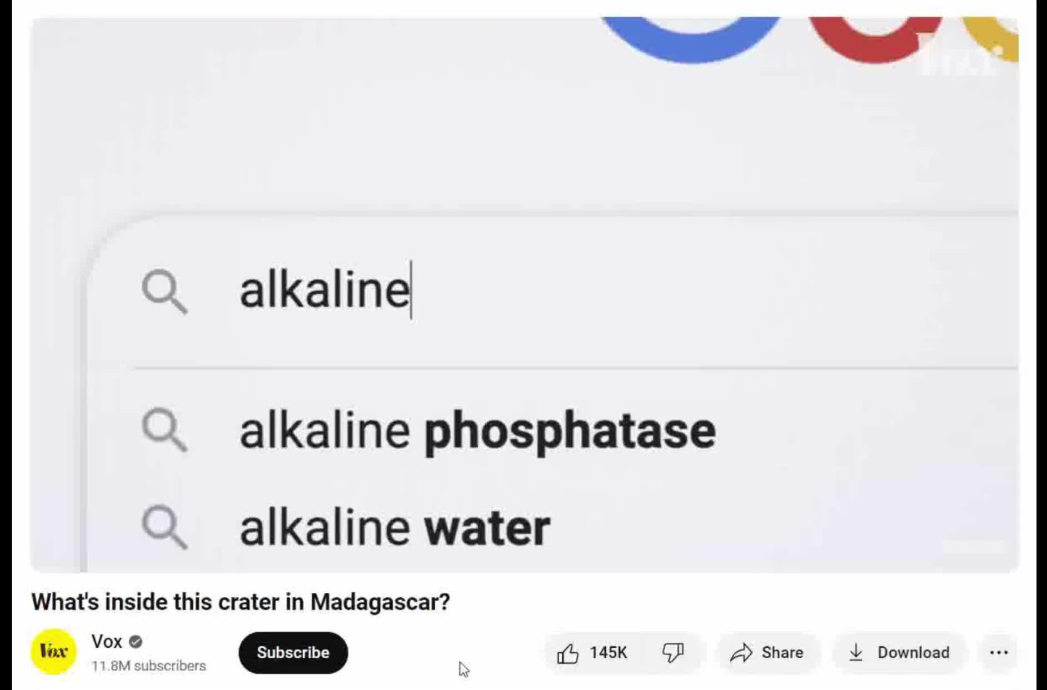The image size is (1047, 690).
Task: Click the verified badge beside Vox
Action: pos(136,642)
